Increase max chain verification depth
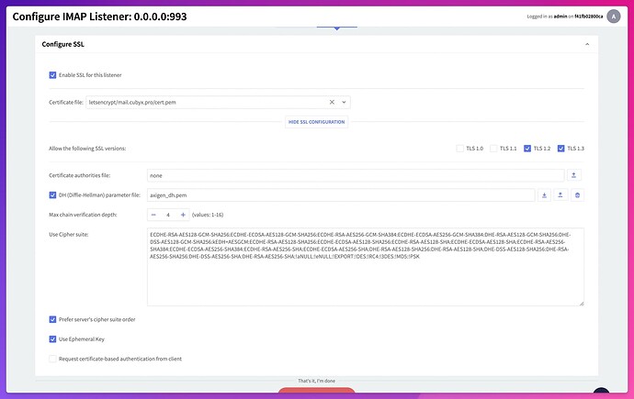 coord(183,215)
